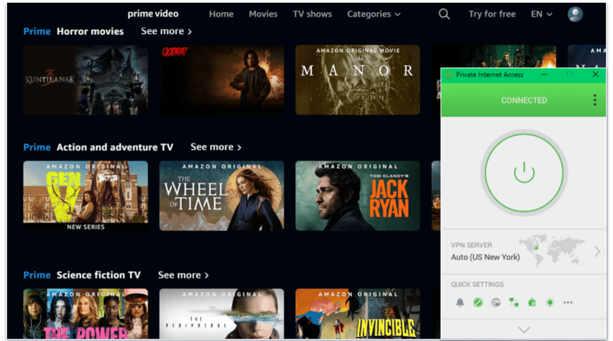613x341 pixels.
Task: Open The Power series thumbnail
Action: (x=86, y=314)
